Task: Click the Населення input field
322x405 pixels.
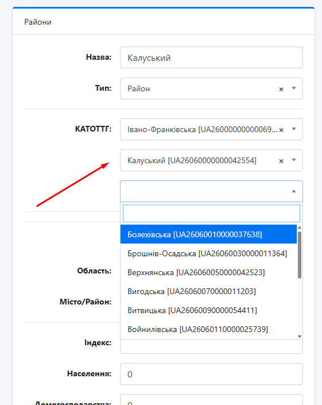Action: coord(211,374)
